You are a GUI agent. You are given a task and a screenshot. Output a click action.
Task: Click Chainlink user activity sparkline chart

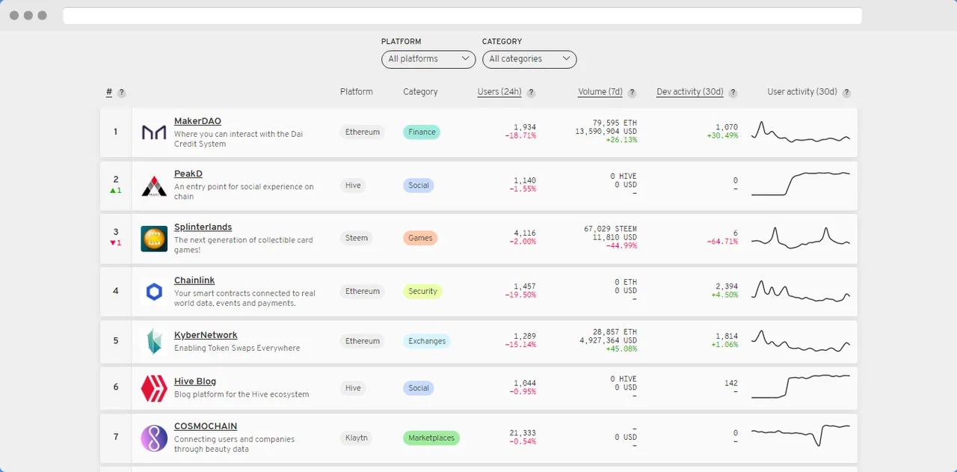click(801, 292)
